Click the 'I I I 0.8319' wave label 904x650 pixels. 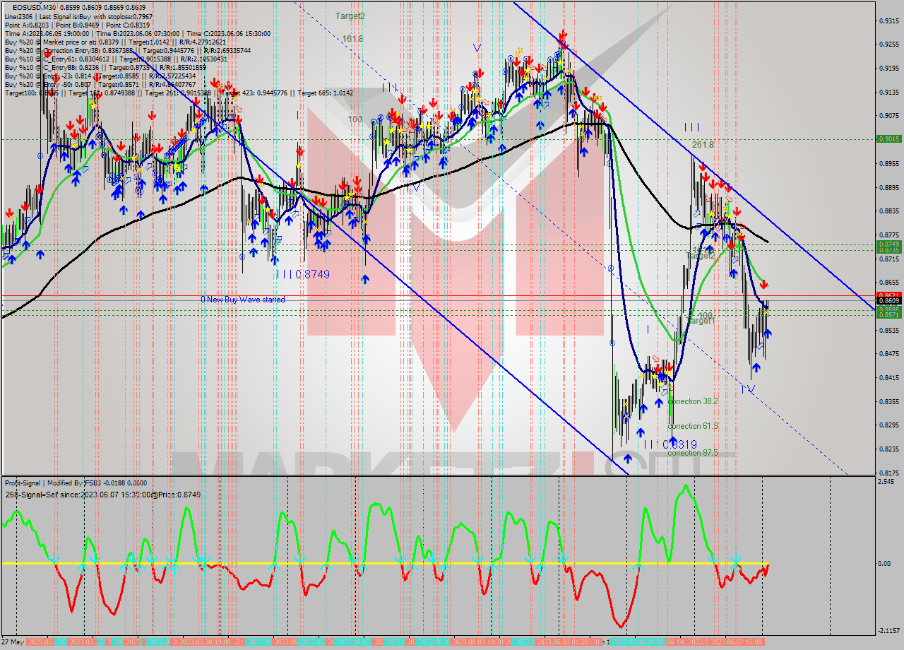(x=670, y=444)
